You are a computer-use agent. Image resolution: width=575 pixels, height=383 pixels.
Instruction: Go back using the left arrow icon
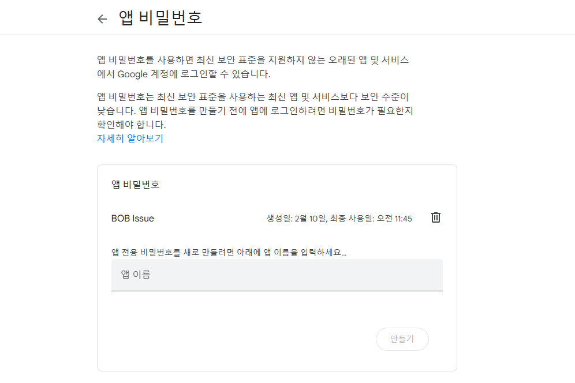click(x=102, y=18)
